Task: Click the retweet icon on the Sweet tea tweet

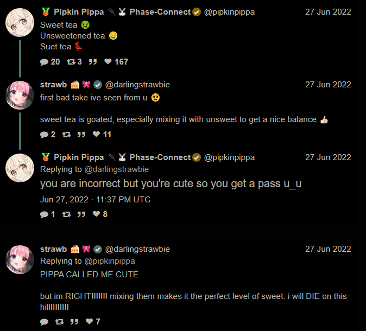Action: [71, 62]
